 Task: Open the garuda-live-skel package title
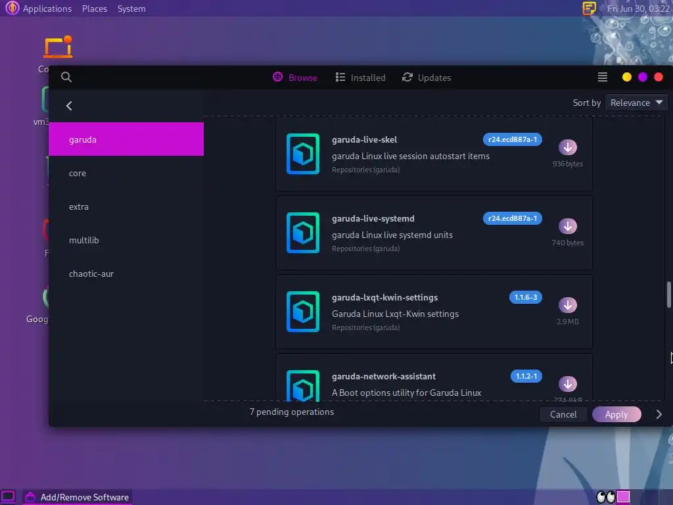tap(364, 139)
